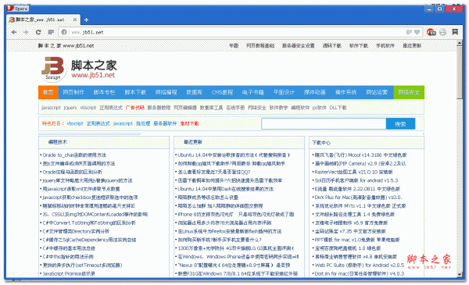Open the javascript link in sub-navigation
The image size is (469, 285).
coord(51,108)
